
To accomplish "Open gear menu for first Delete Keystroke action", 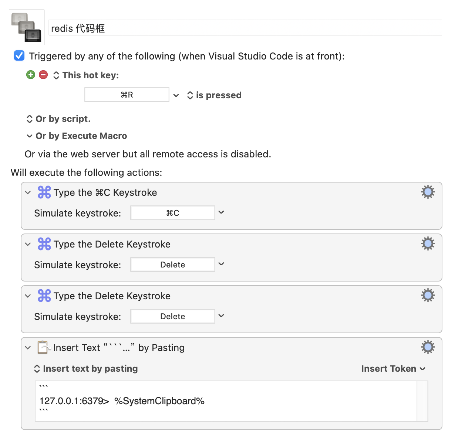I will coord(428,244).
